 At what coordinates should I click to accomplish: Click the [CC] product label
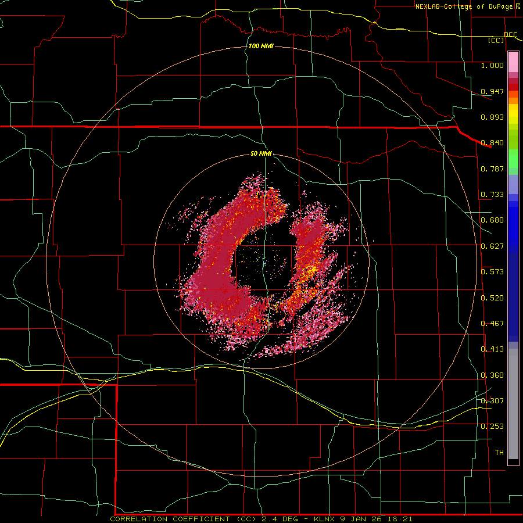(x=496, y=40)
